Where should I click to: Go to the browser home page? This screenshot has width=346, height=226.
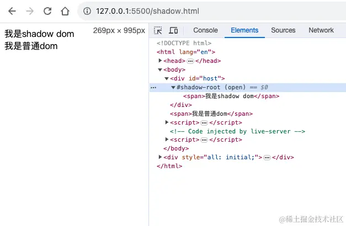[65, 11]
